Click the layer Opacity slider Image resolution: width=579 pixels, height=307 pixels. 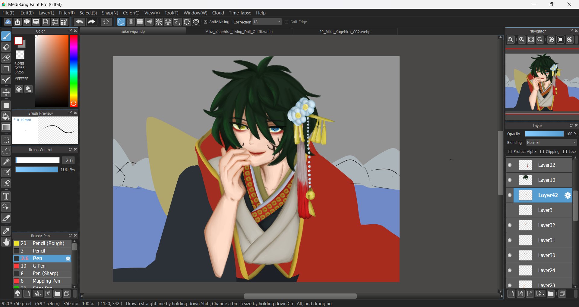click(x=544, y=134)
